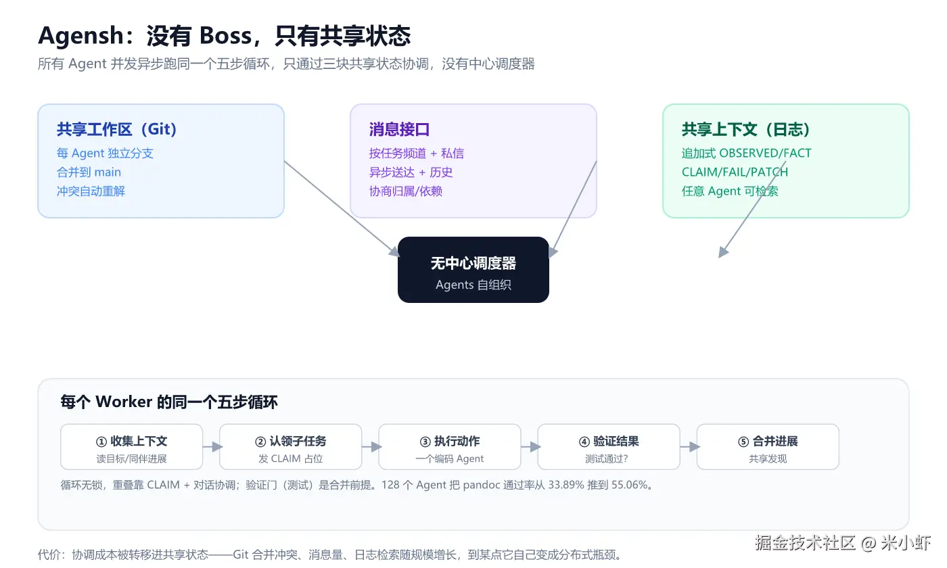Select step '④ 验证结果' box
The image size is (947, 568).
pyautogui.click(x=609, y=447)
